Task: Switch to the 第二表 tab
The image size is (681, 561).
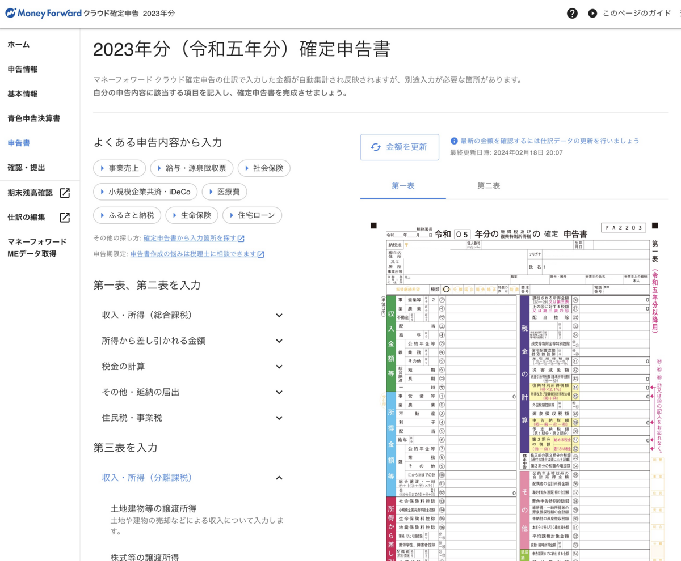Action: point(489,186)
